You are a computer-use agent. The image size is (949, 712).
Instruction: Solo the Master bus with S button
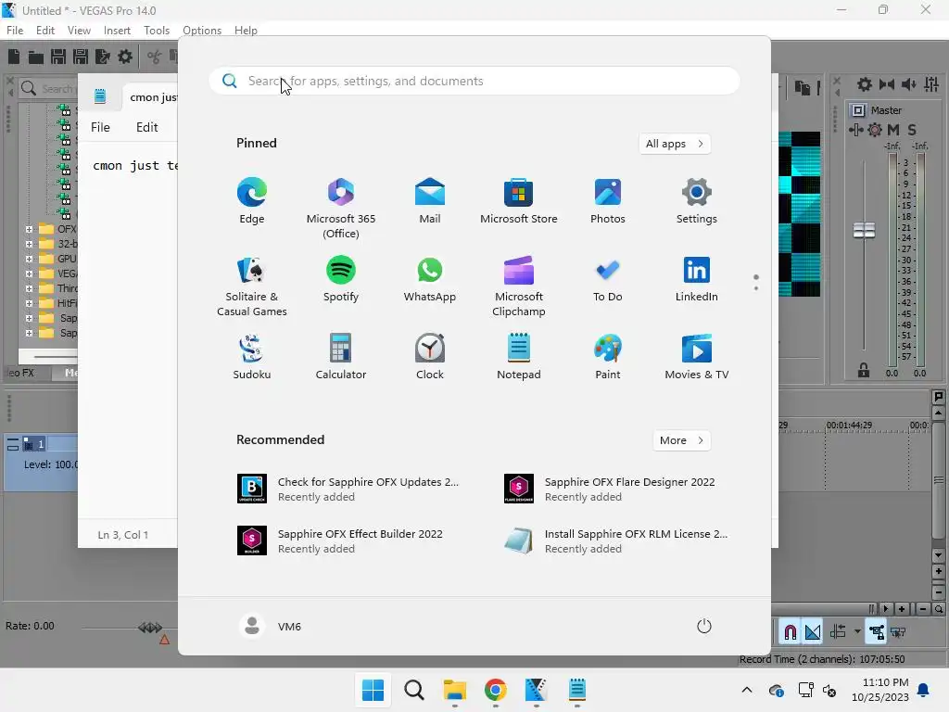tap(912, 130)
